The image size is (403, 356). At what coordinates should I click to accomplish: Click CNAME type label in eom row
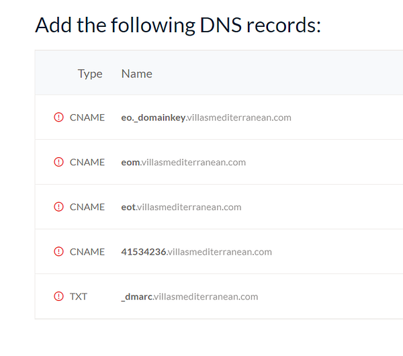(87, 162)
